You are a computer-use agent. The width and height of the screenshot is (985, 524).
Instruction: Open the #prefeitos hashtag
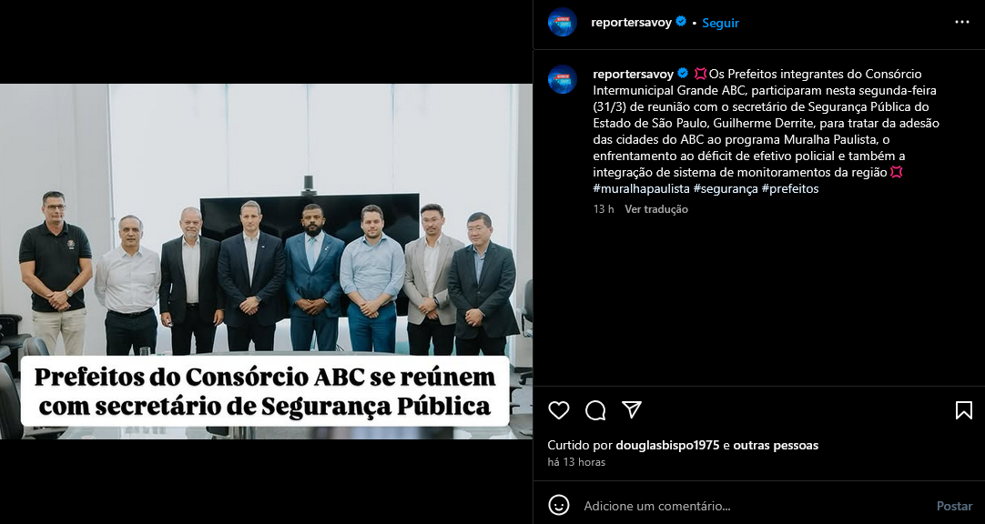point(790,188)
